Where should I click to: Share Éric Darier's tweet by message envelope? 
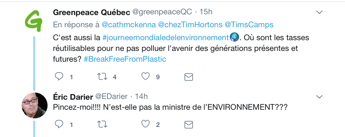click(x=189, y=125)
